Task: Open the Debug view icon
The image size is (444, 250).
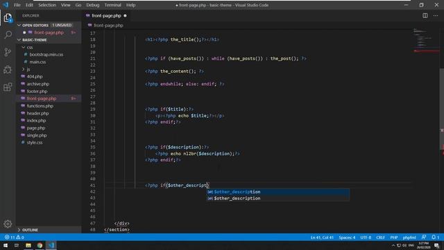Action: (8, 69)
